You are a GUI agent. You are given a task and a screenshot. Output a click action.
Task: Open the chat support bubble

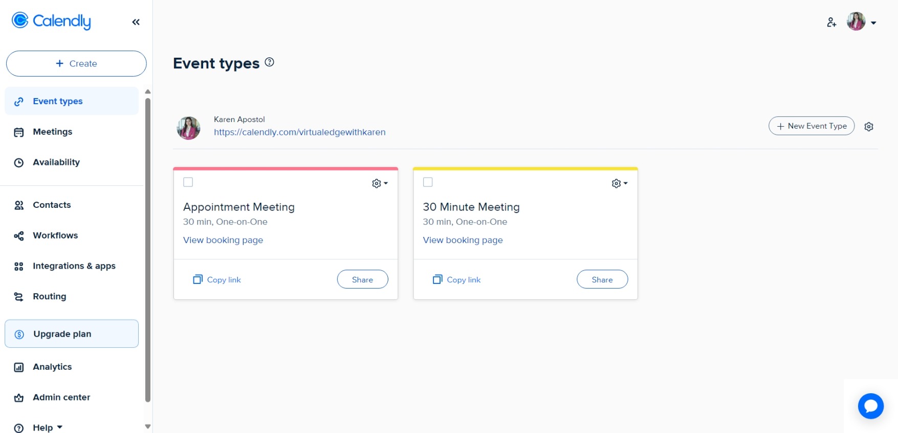[x=870, y=406]
